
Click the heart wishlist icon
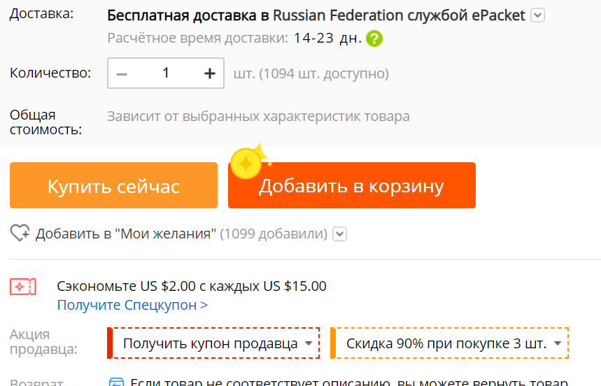coord(20,233)
